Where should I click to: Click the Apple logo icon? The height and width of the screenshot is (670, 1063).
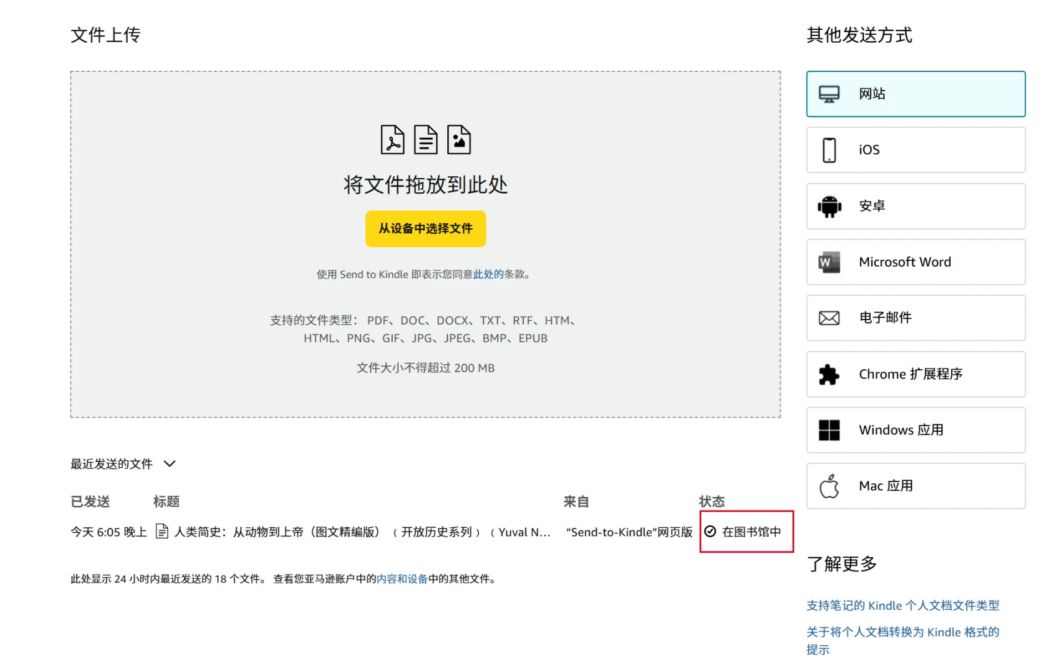[829, 486]
